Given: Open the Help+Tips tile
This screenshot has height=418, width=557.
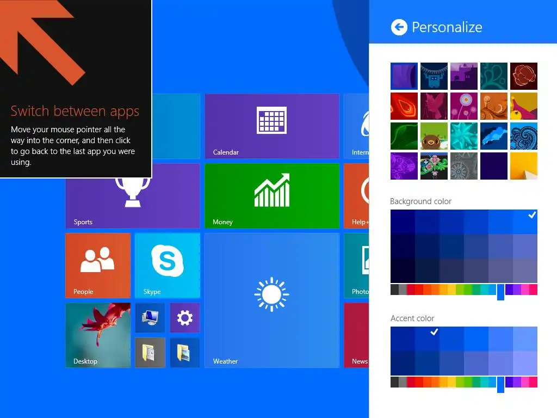Looking at the screenshot, I should coord(357,195).
